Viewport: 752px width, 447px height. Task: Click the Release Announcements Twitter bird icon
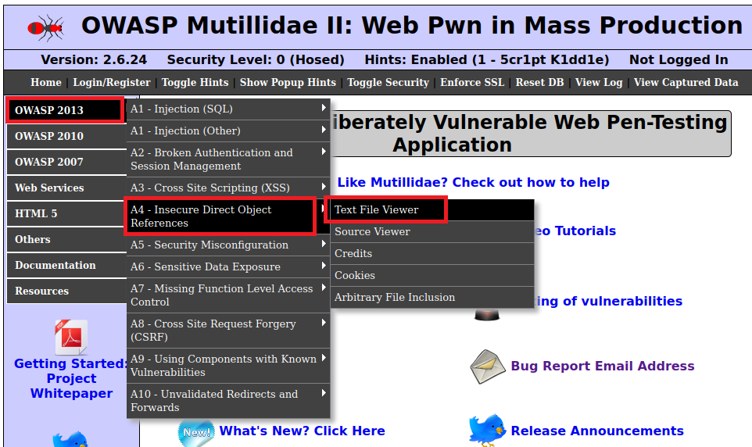click(x=487, y=431)
